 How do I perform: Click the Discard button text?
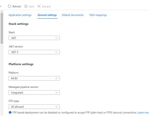pos(46,7)
